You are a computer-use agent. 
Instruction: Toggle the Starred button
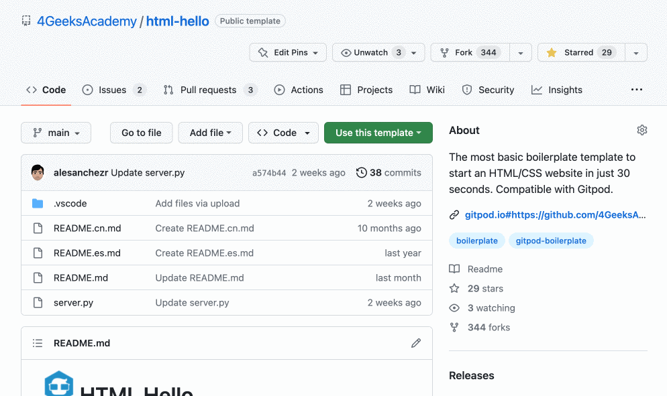click(x=582, y=52)
